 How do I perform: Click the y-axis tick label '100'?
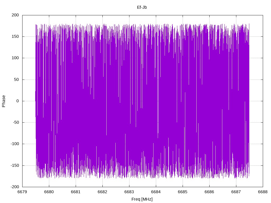tap(15, 58)
